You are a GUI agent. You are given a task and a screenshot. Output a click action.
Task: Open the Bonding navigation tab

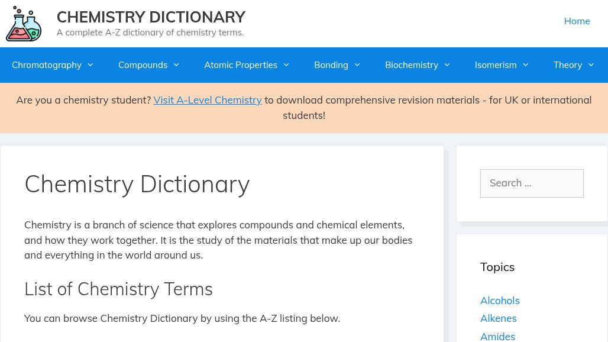pyautogui.click(x=331, y=65)
